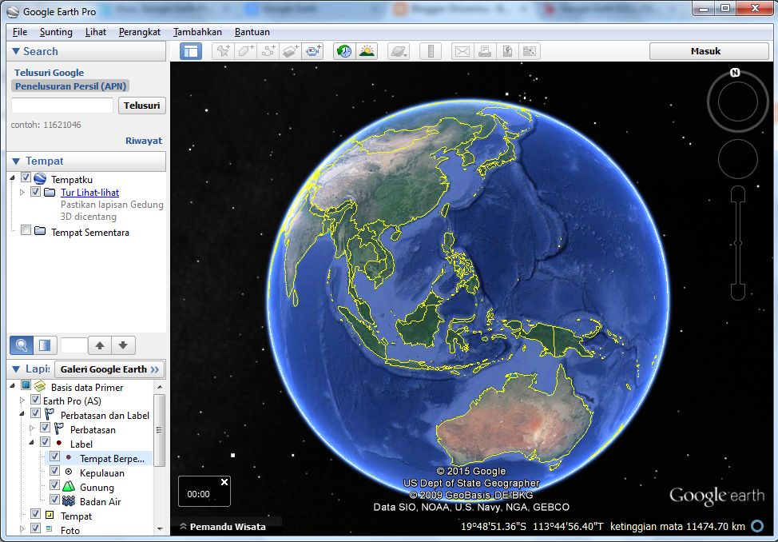This screenshot has height=542, width=778.
Task: Open the Perangkat menu
Action: pyautogui.click(x=140, y=32)
